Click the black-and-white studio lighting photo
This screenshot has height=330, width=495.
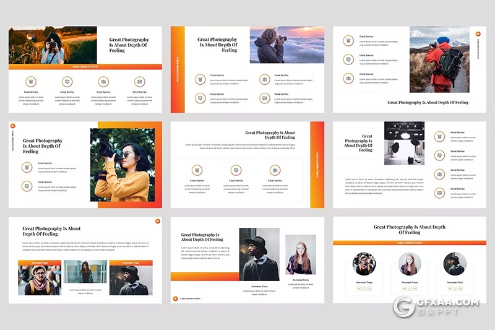tap(404, 142)
